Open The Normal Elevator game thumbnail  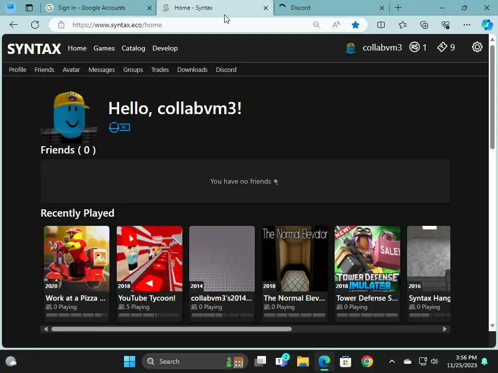tap(294, 258)
